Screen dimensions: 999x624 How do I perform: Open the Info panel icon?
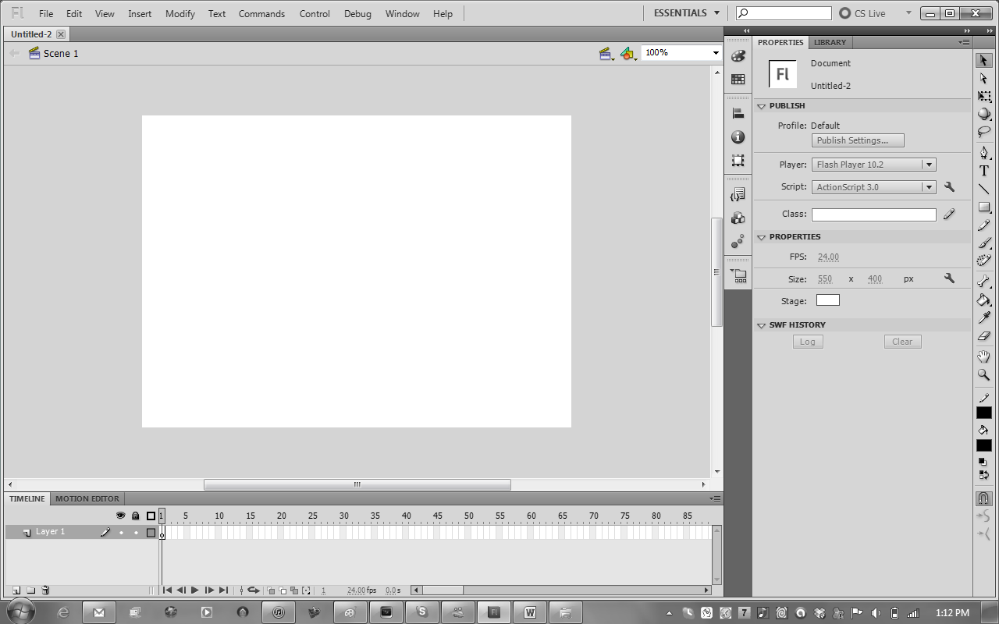click(738, 136)
